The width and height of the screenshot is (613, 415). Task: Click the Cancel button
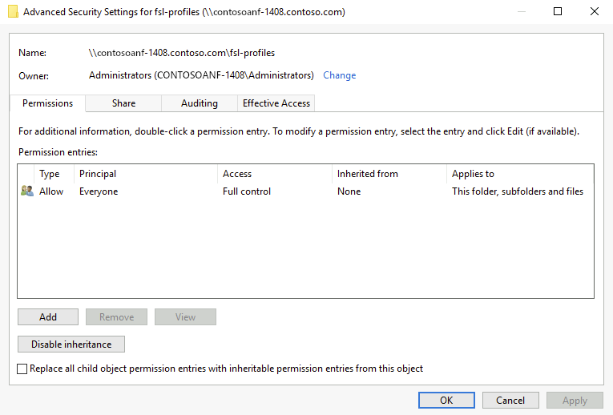[x=510, y=400]
